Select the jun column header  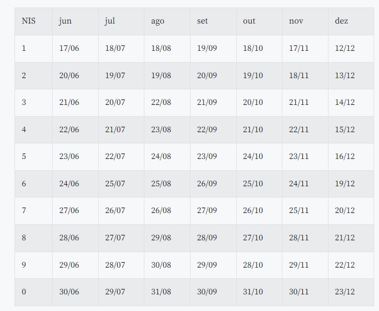[x=65, y=21]
